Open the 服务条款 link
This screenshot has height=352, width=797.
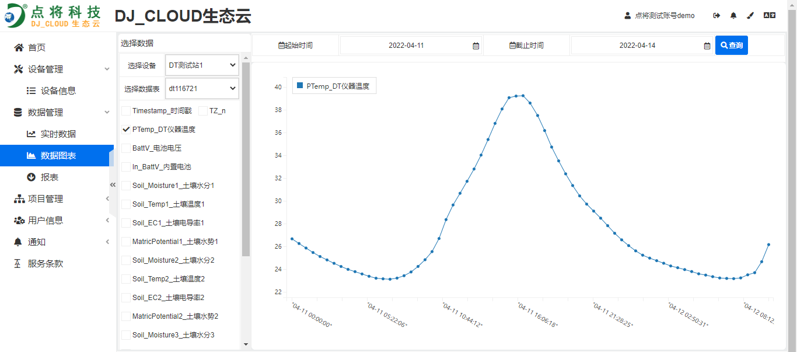45,264
